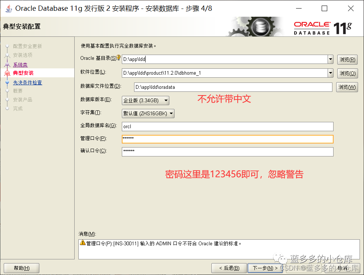Viewport: 364px width, 275px height.
Task: Click the 下一步(N) button
Action: tap(265, 268)
